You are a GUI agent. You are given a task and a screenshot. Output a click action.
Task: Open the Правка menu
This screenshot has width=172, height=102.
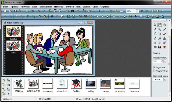click(x=15, y=7)
